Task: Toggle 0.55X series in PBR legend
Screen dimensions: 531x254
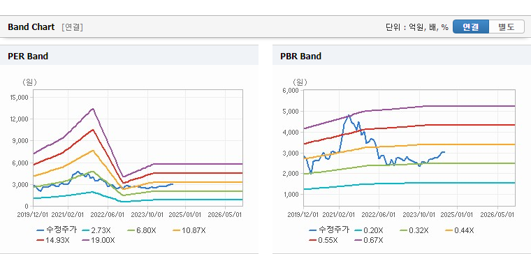Action: tap(323, 240)
